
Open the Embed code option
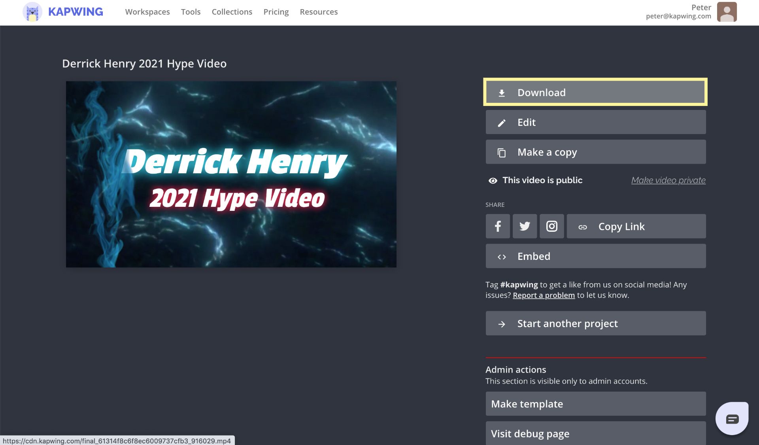(x=595, y=256)
